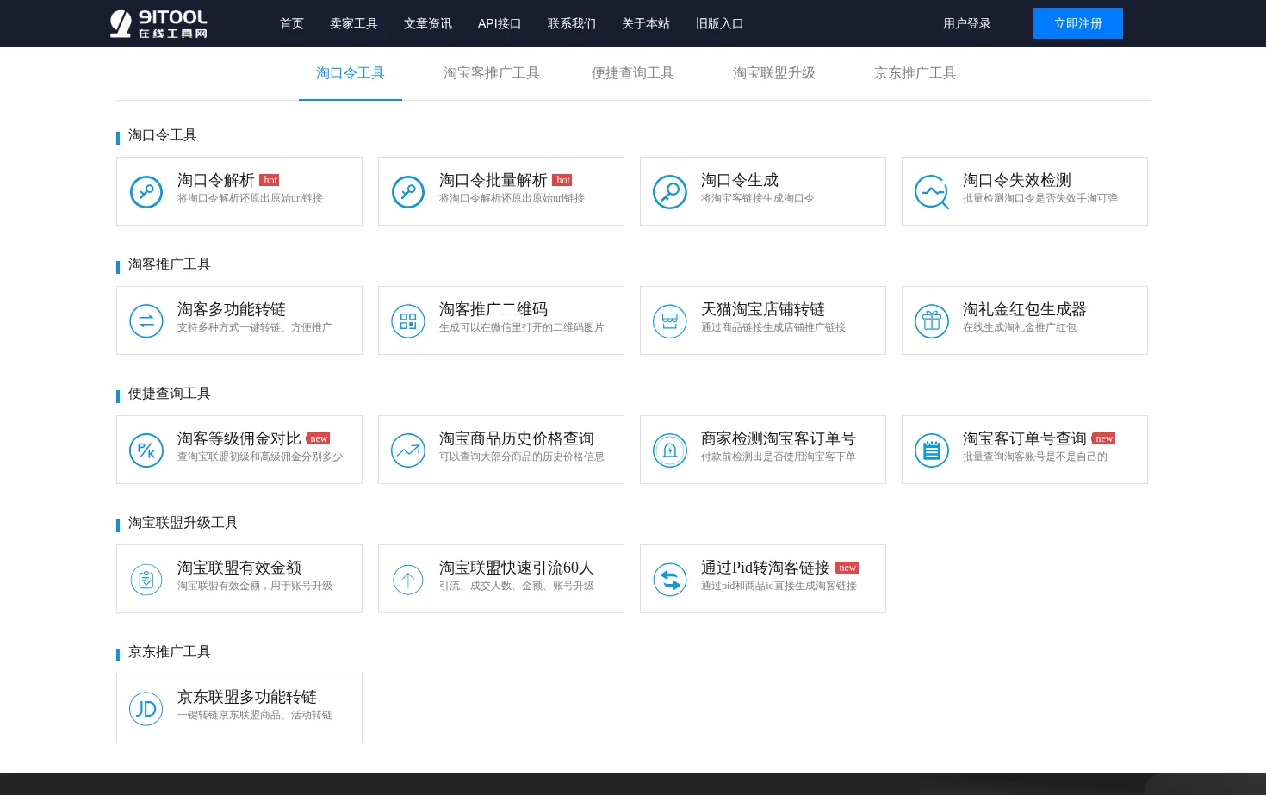Click the 淘口令生成 magnifier icon
Viewport: 1266px width, 795px height.
click(670, 191)
